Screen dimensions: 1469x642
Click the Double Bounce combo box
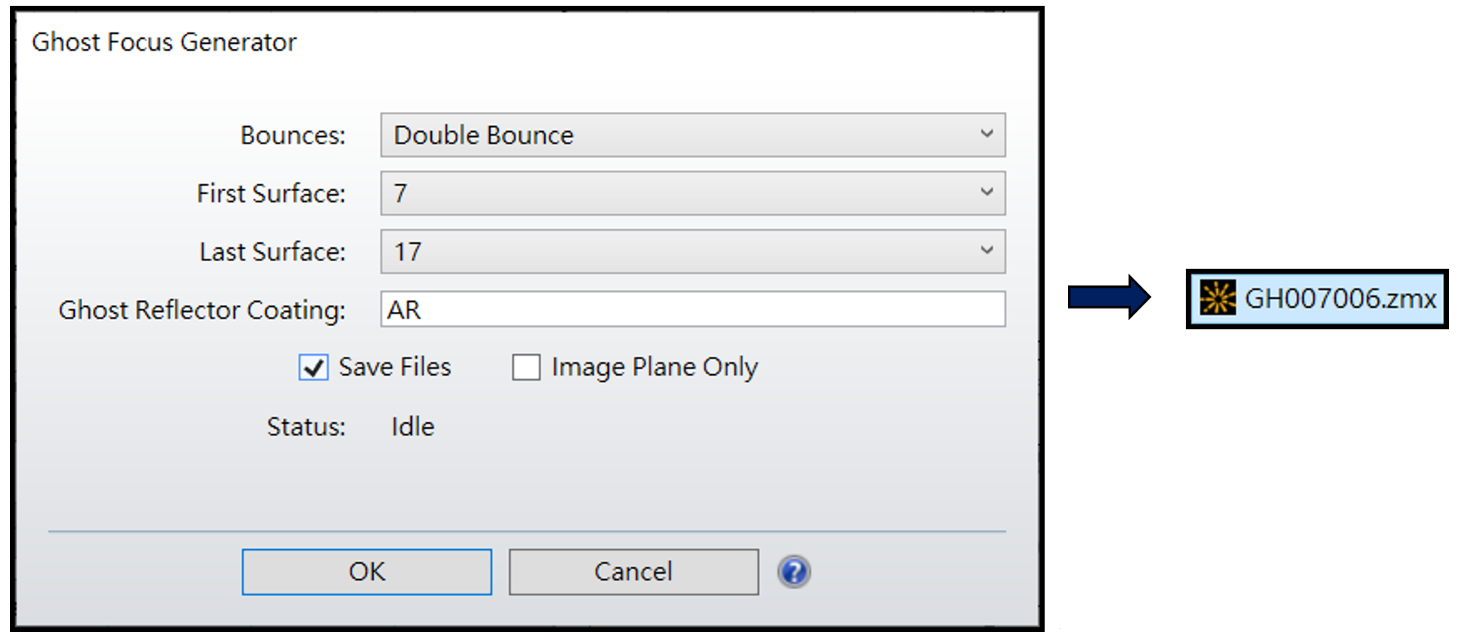(x=693, y=135)
